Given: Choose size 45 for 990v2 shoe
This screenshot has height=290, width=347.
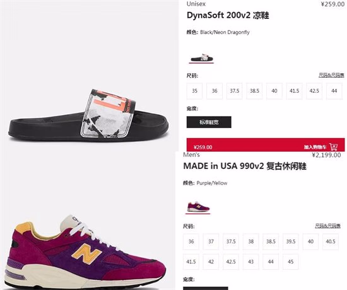Looking at the screenshot, I should [291, 262].
